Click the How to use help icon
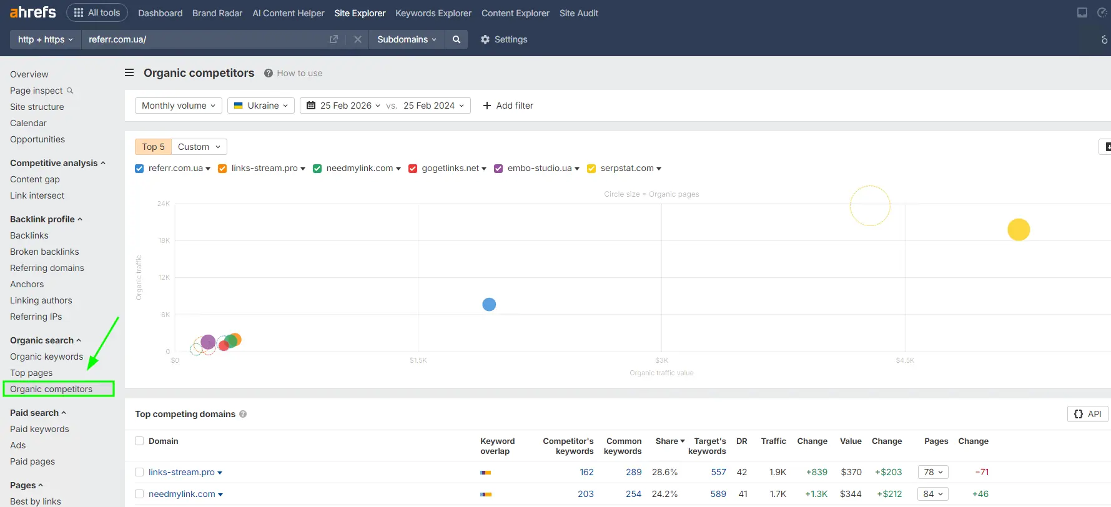 pyautogui.click(x=269, y=73)
